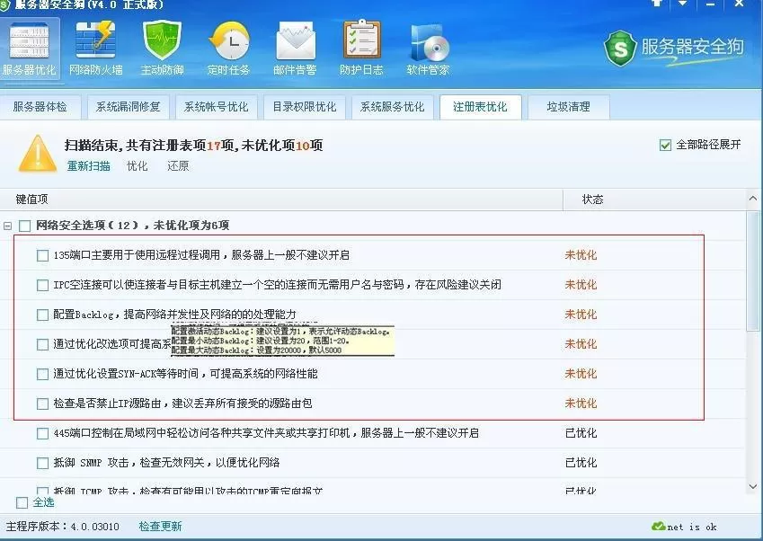The height and width of the screenshot is (541, 763).
Task: Click the 主程序版本 4.0.03010 text
Action: pyautogui.click(x=62, y=526)
